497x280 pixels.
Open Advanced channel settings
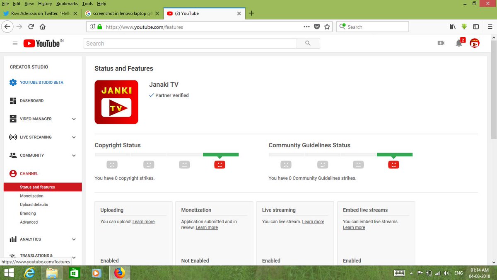pyautogui.click(x=29, y=222)
